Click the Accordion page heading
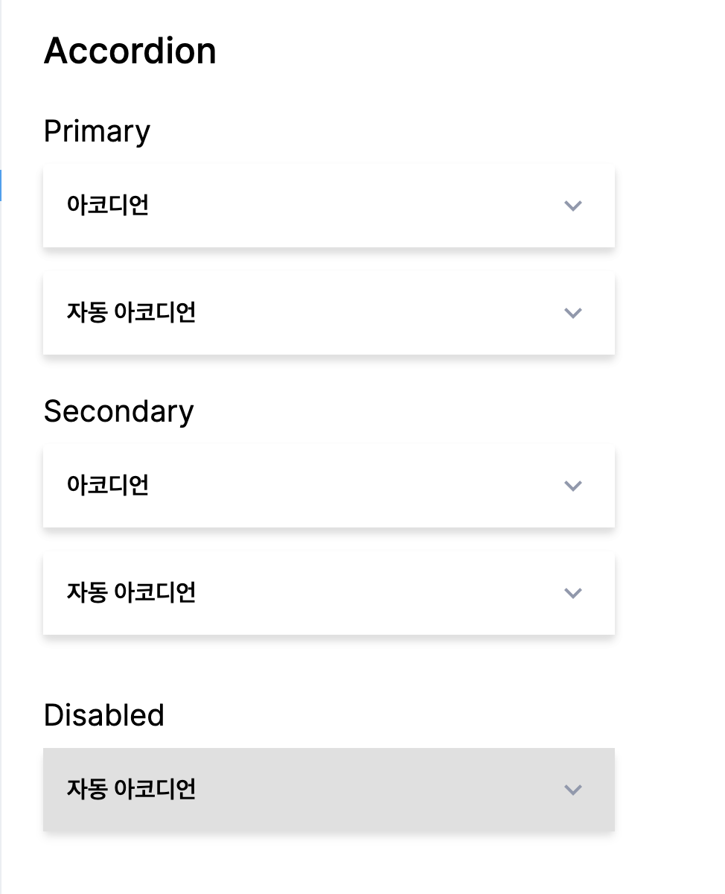The height and width of the screenshot is (894, 725). click(130, 51)
